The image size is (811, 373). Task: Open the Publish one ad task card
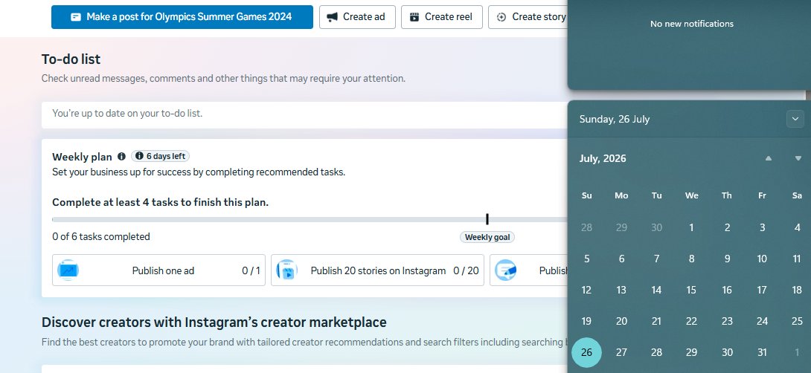(x=158, y=270)
